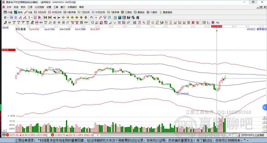267x143 pixels.
Task: Open the 9P四方形 tool
Action: (x=55, y=12)
